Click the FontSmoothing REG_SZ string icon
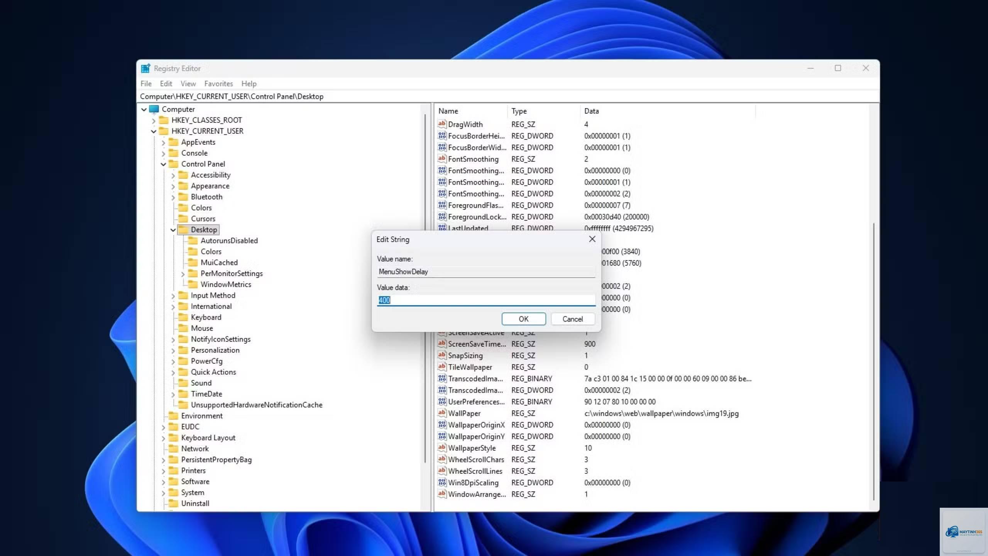Screen dimensions: 988x556 [442, 159]
